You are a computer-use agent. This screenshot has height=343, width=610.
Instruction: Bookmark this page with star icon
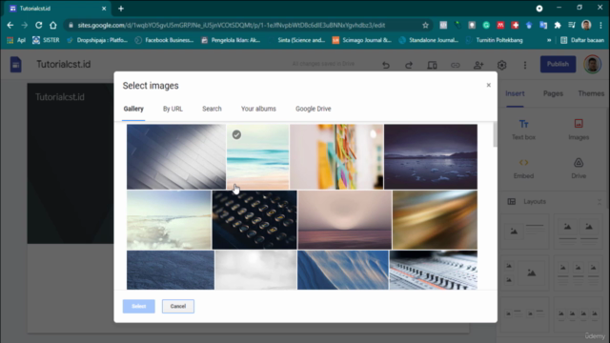tap(425, 26)
